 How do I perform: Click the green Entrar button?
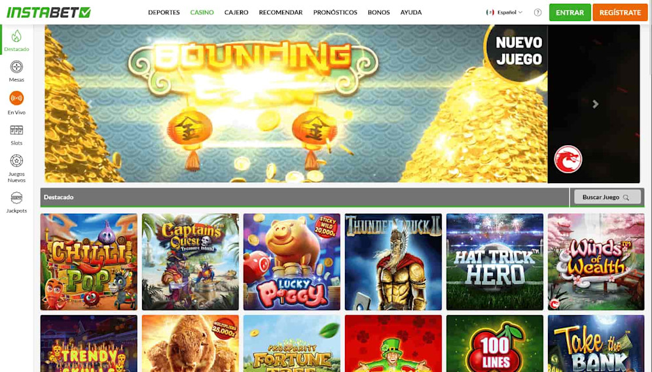click(x=570, y=12)
